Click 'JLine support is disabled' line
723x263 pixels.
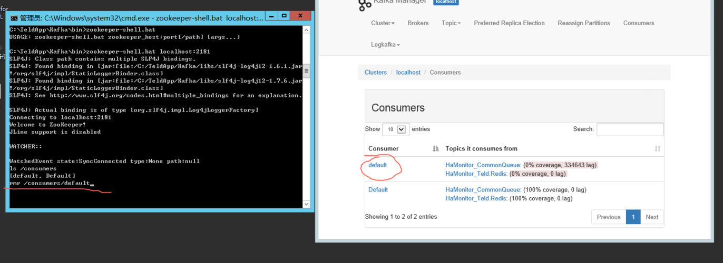pos(55,132)
